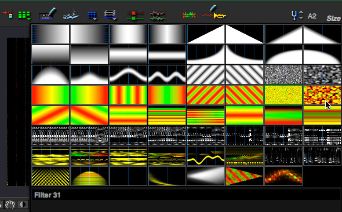The height and width of the screenshot is (212, 342).
Task: Open the blue grid dropdown icon
Action: 92,16
